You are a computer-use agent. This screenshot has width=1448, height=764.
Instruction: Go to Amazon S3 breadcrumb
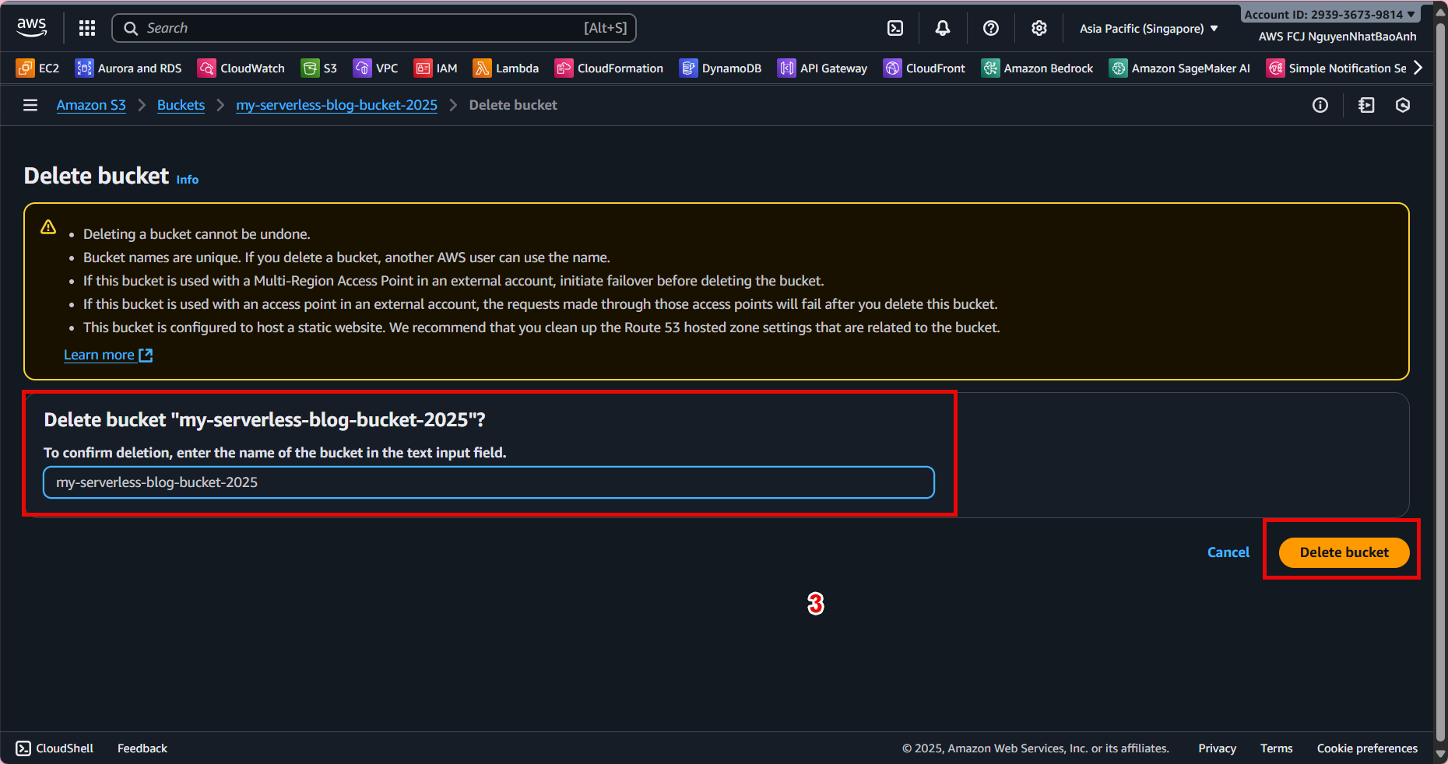[x=91, y=105]
